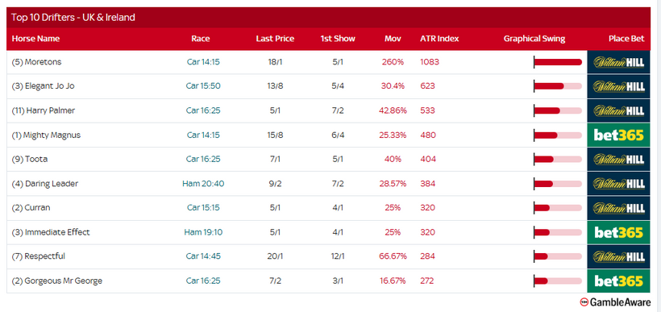Click the Mov column header

click(393, 39)
